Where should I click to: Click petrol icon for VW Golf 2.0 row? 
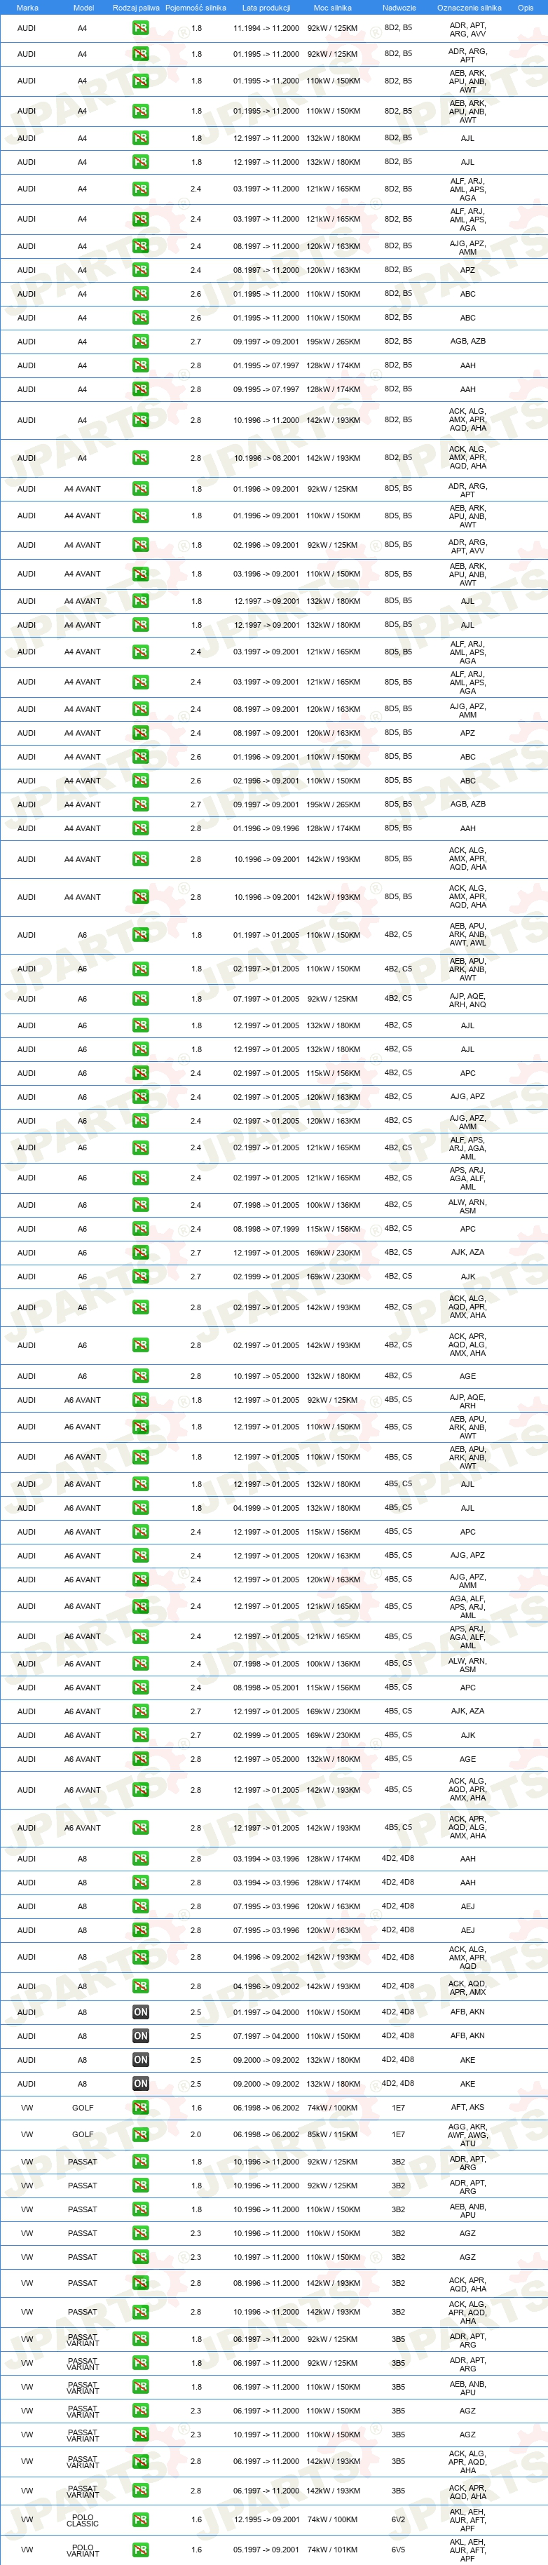(140, 2135)
